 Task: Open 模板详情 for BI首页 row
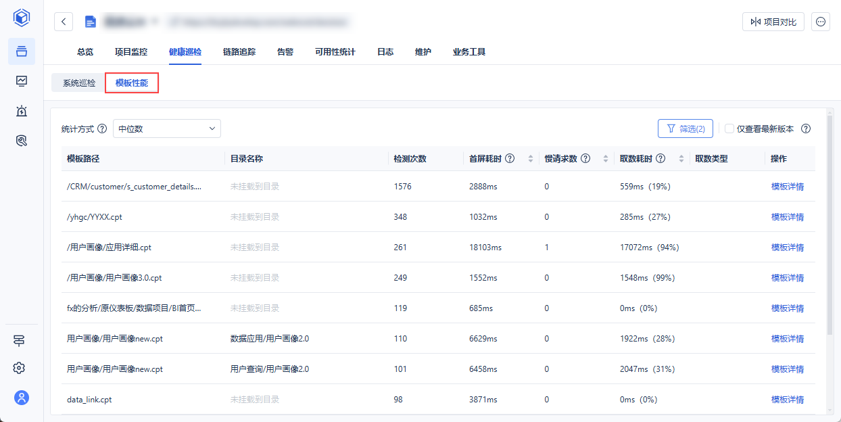[788, 308]
